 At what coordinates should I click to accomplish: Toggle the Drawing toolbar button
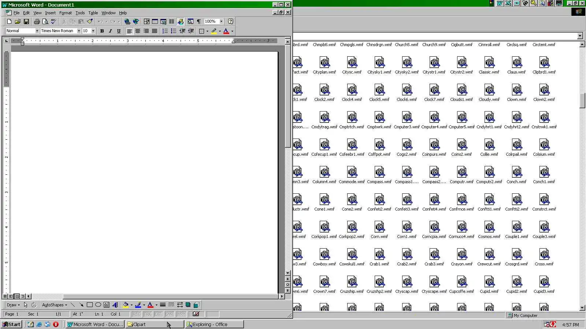[x=180, y=22]
